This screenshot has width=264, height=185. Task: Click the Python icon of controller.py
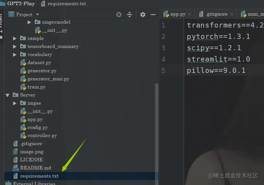(x=23, y=136)
